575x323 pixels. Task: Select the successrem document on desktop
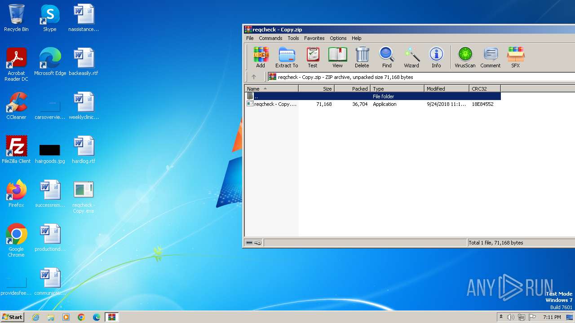pyautogui.click(x=50, y=194)
